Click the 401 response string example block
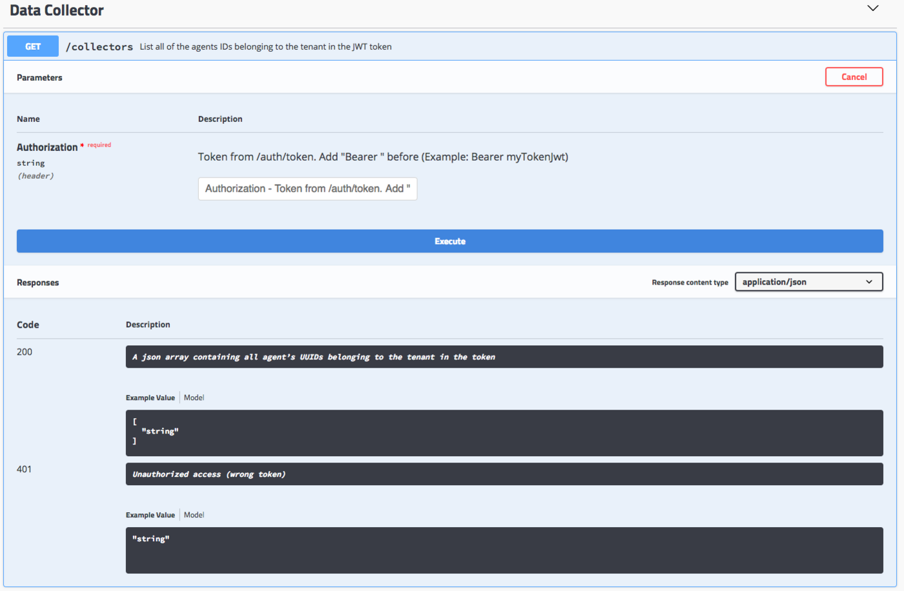Image resolution: width=904 pixels, height=591 pixels. click(504, 550)
